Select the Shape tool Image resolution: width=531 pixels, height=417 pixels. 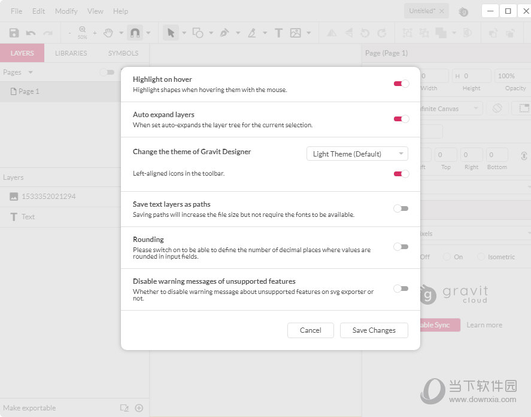(x=198, y=33)
